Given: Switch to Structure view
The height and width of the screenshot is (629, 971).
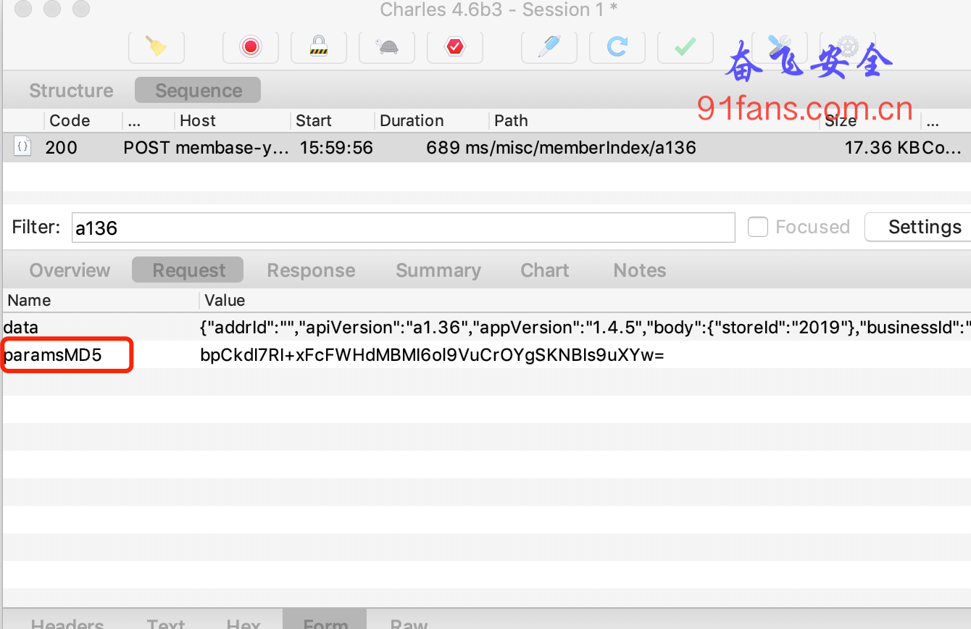Looking at the screenshot, I should coord(71,91).
